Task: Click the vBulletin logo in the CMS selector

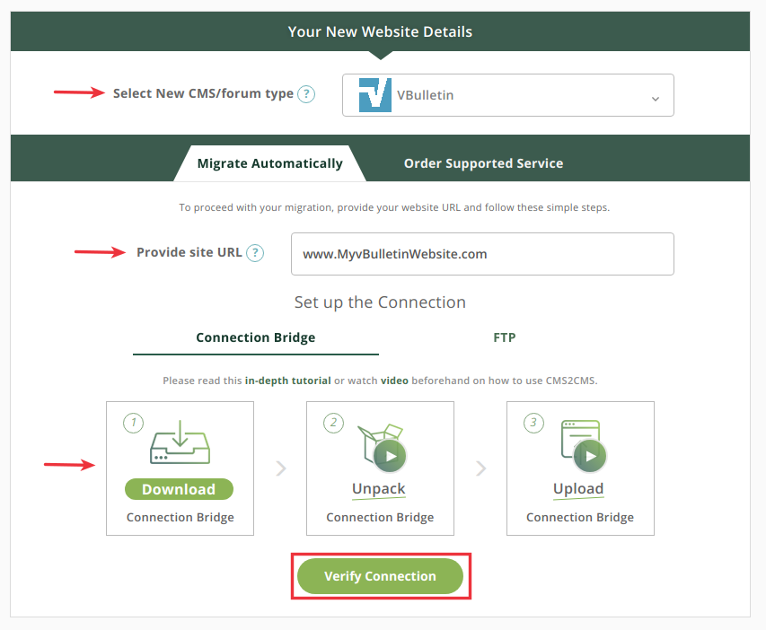Action: pos(374,95)
